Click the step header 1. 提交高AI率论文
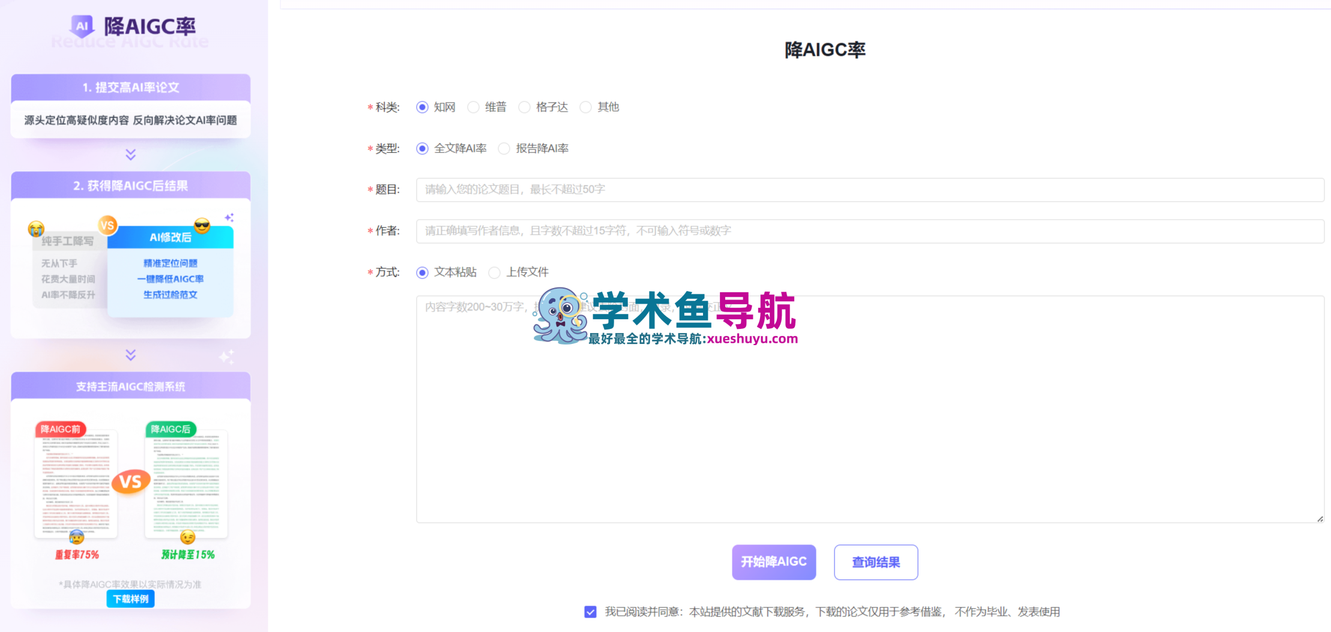Viewport: 1331px width, 632px height. point(130,88)
